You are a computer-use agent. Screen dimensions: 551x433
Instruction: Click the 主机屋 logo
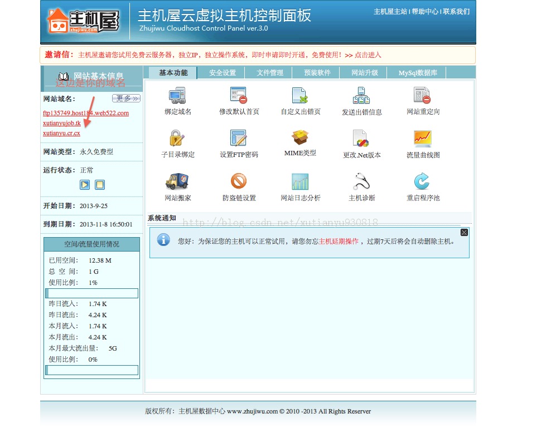tap(83, 21)
